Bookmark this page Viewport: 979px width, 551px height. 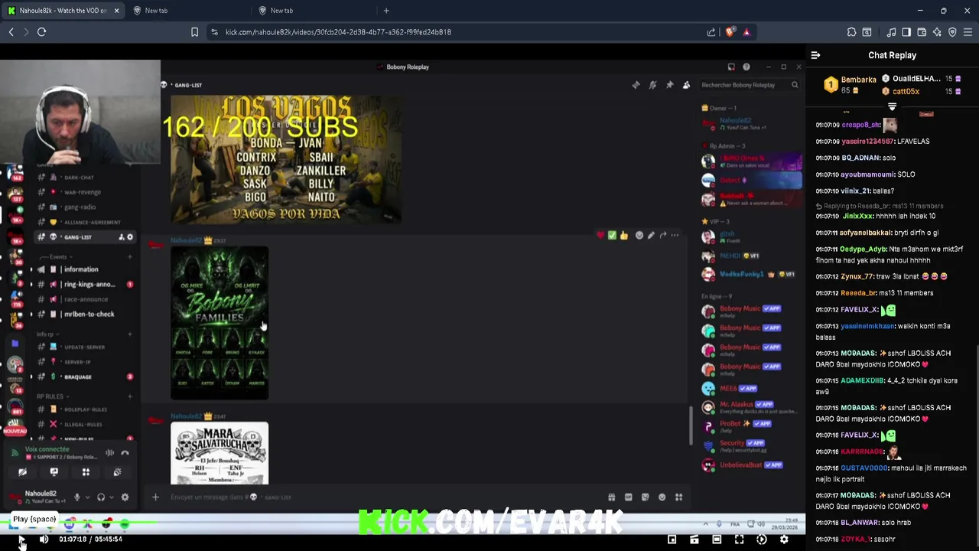[x=194, y=32]
